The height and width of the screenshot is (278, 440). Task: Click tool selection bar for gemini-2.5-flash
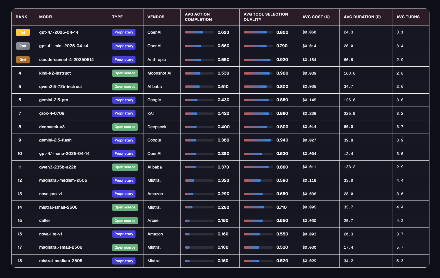pos(258,140)
